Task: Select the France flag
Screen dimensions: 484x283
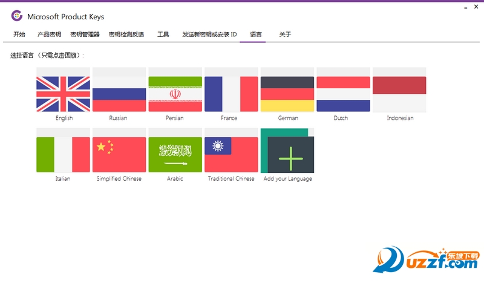Action: [x=231, y=94]
